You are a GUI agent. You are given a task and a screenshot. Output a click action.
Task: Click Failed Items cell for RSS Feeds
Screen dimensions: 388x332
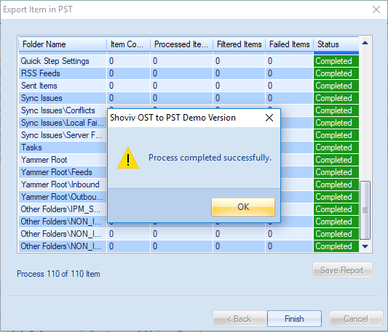pyautogui.click(x=289, y=73)
